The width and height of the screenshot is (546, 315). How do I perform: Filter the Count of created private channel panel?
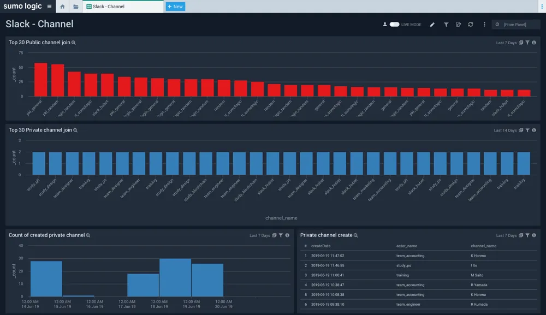click(x=281, y=235)
